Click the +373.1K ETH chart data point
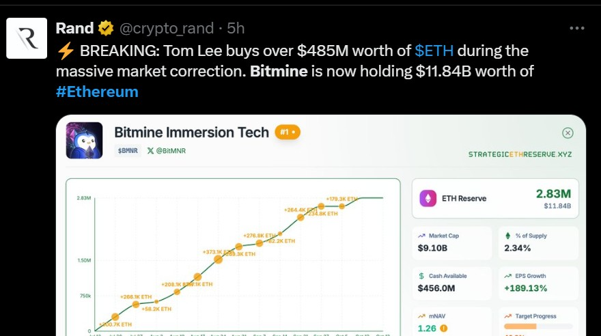 click(x=218, y=259)
